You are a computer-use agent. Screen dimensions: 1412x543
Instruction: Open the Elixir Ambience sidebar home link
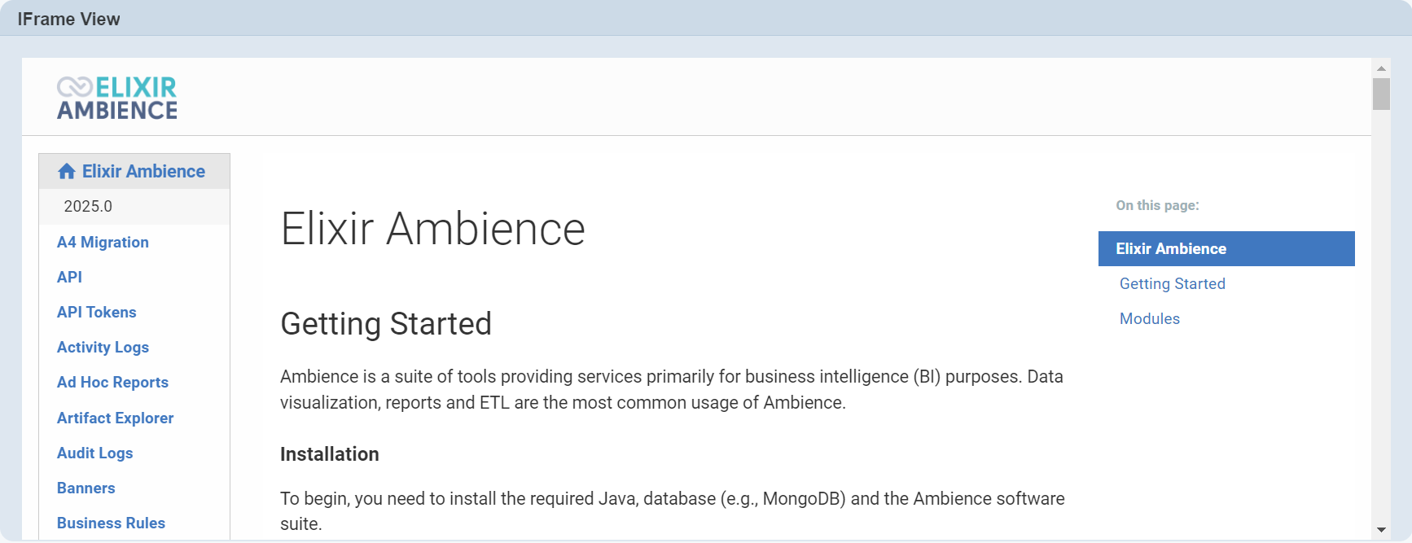click(143, 172)
